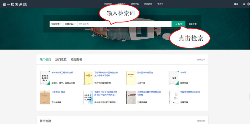Click the language translation icon
The height and width of the screenshot is (124, 250).
tap(244, 4)
